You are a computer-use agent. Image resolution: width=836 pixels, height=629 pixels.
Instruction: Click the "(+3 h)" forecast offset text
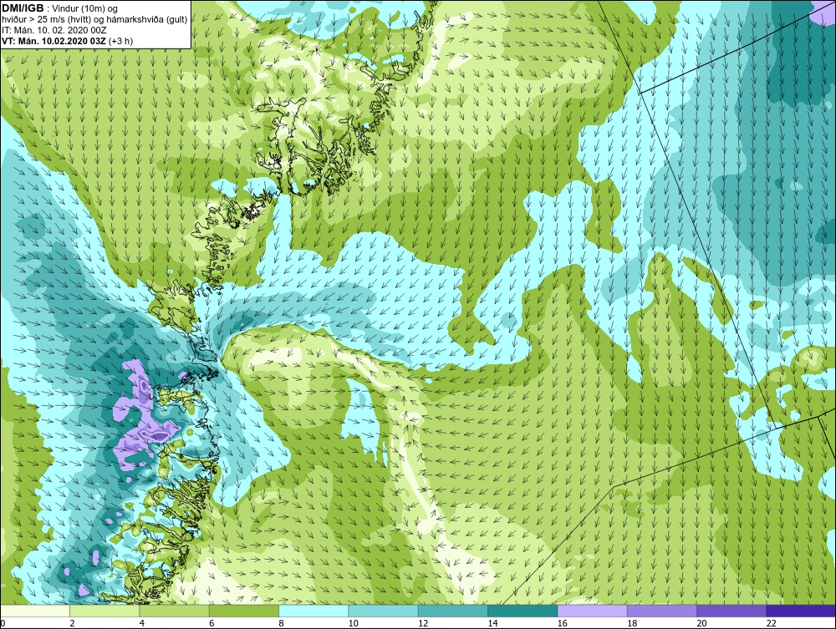[120, 41]
